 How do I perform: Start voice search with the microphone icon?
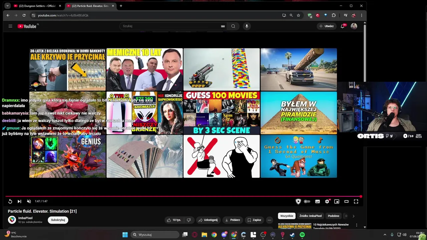(x=247, y=26)
